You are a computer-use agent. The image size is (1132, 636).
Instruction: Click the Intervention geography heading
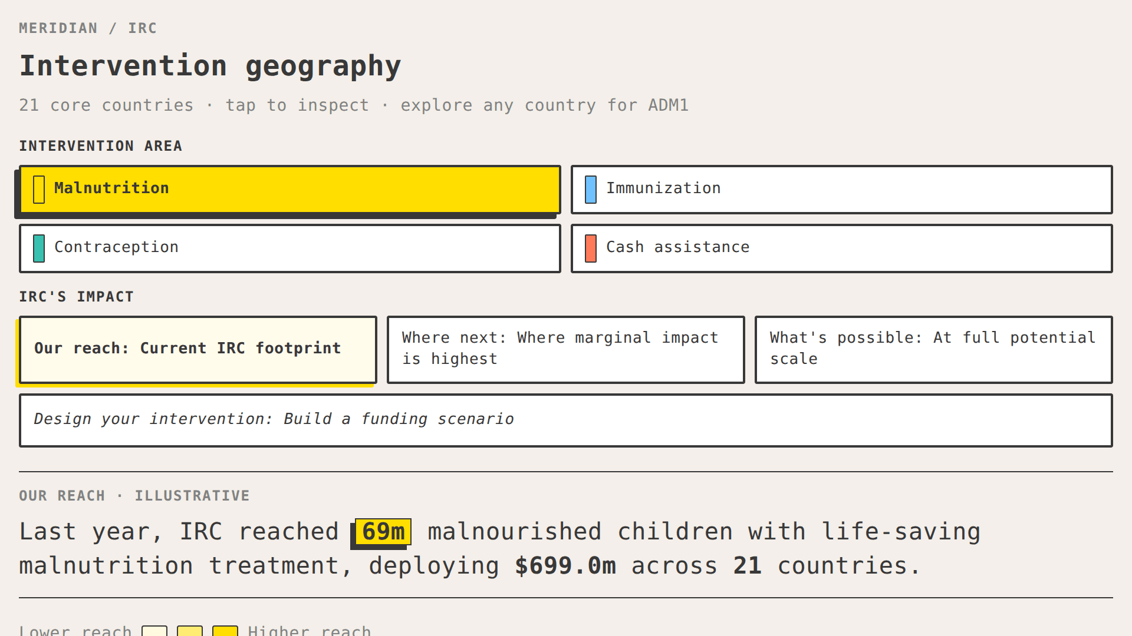pyautogui.click(x=210, y=66)
